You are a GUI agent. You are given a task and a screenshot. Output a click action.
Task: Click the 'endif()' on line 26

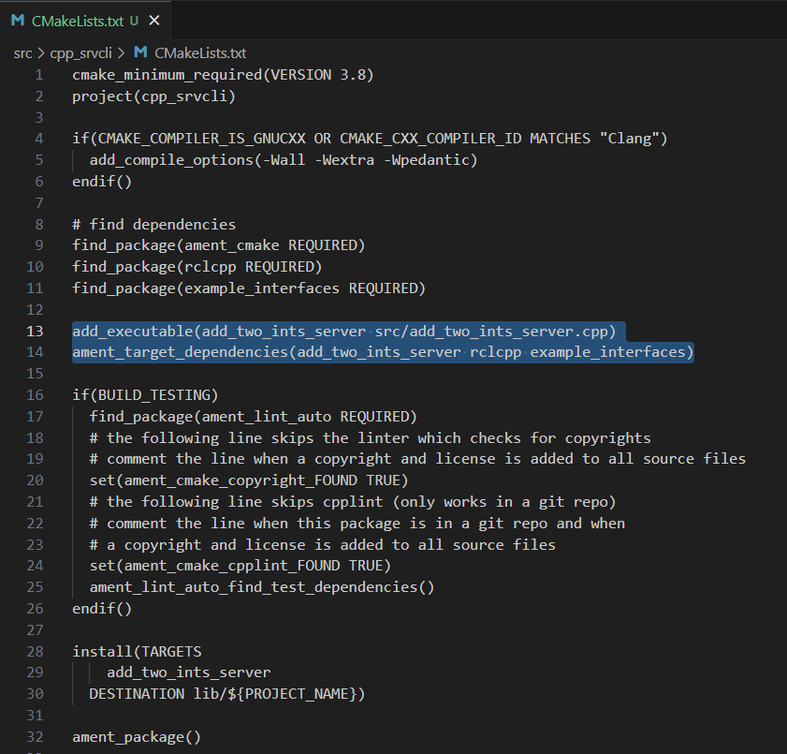click(102, 609)
